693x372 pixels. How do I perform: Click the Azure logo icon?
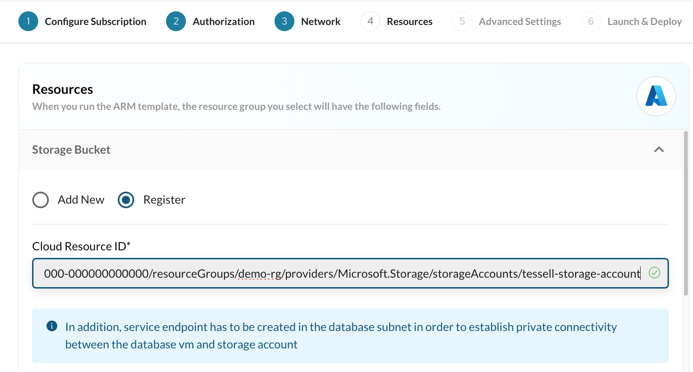coord(656,96)
